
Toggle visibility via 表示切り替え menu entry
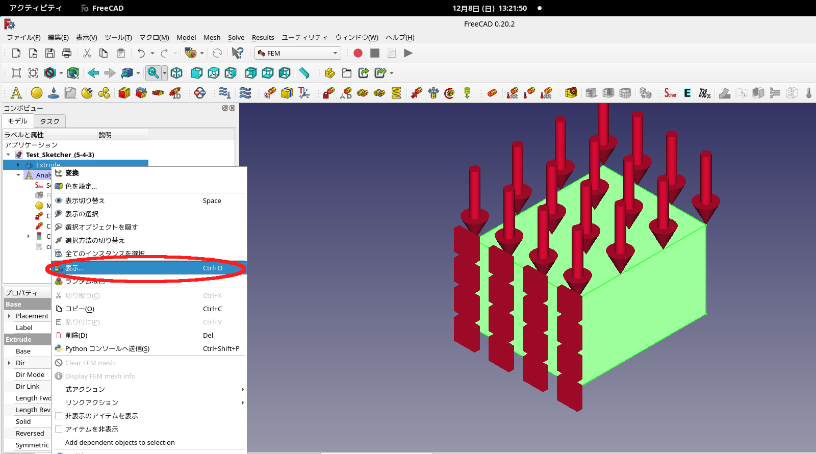149,200
